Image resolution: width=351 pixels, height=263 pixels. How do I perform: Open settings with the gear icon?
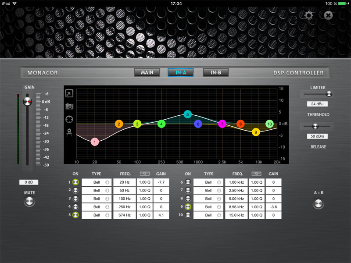coord(309,15)
